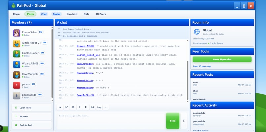
Task: Click the EmoLOLCoder username link in chat
Action: pyautogui.click(x=85, y=64)
